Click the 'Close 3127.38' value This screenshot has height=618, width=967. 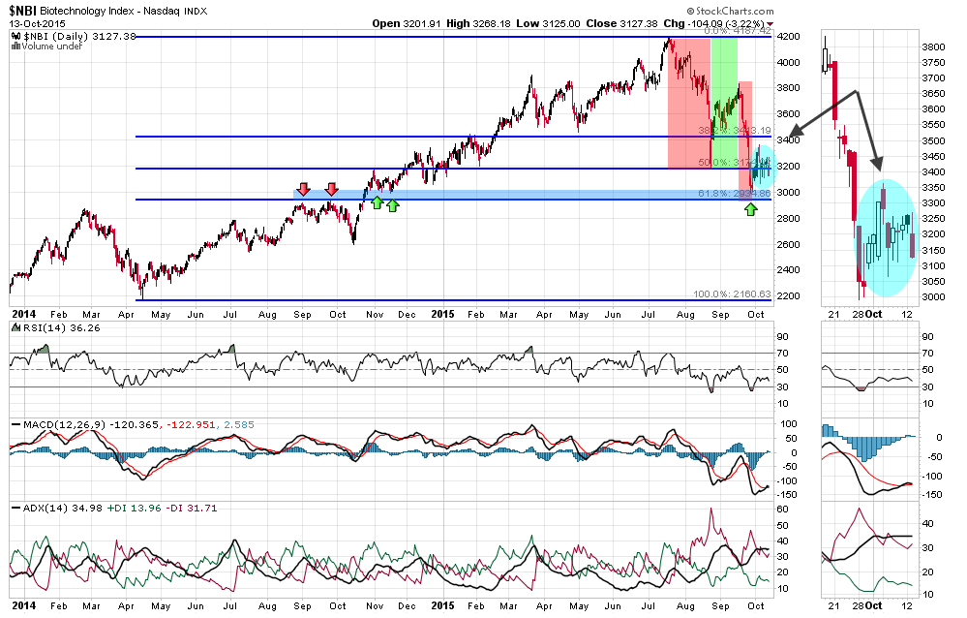point(621,23)
